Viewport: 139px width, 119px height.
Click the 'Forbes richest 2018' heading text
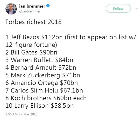[34, 22]
